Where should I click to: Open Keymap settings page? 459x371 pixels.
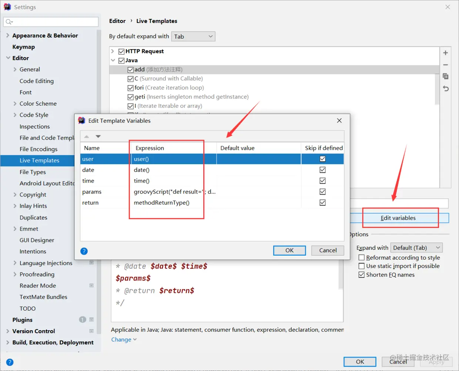click(24, 47)
